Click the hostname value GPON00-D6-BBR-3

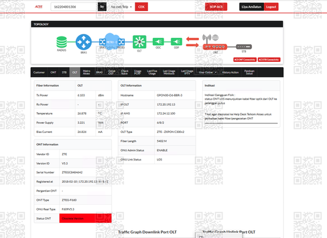[x=169, y=95]
